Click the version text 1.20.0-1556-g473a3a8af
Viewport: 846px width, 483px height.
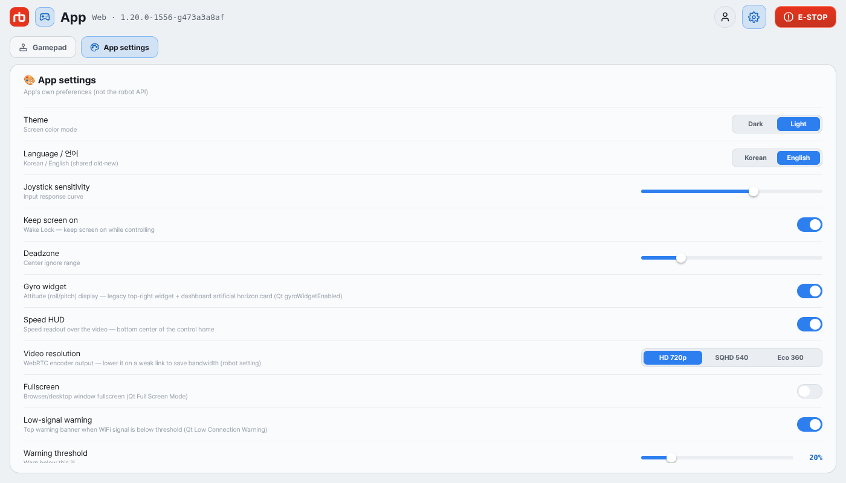point(172,18)
